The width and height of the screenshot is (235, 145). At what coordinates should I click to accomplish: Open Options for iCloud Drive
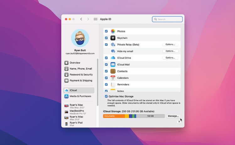(x=170, y=58)
